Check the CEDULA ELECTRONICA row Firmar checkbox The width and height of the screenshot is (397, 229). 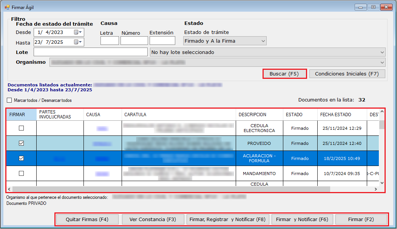[x=21, y=128]
